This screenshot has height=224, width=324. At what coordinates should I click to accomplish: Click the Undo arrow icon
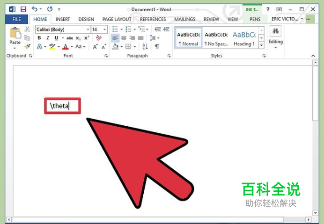pos(35,9)
